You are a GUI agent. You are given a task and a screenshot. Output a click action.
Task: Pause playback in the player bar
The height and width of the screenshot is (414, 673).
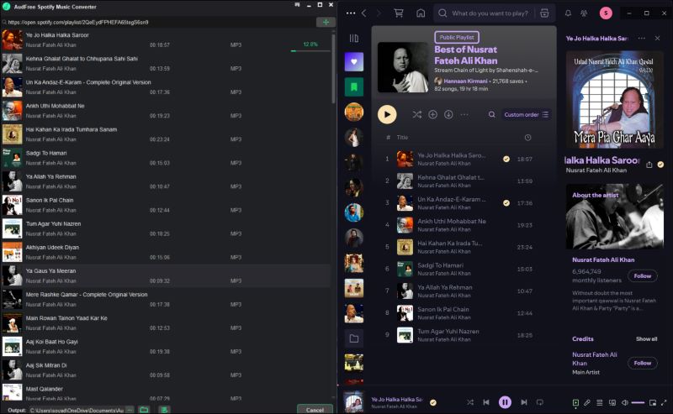(505, 402)
